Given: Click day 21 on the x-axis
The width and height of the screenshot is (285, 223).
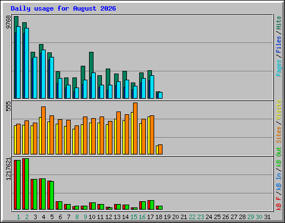Looking at the screenshot, I should pyautogui.click(x=184, y=217).
